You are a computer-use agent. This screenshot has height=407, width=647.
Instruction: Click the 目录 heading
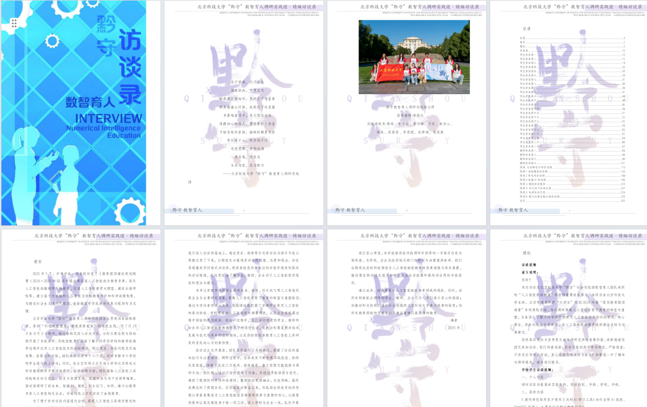(x=527, y=28)
